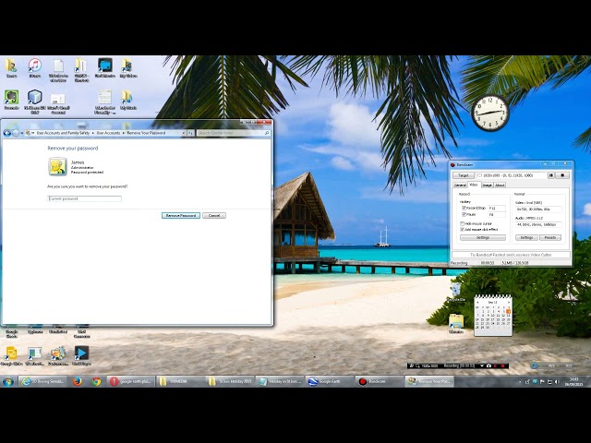Show hidden icons arrow in the system tray
This screenshot has width=591, height=443.
click(520, 382)
